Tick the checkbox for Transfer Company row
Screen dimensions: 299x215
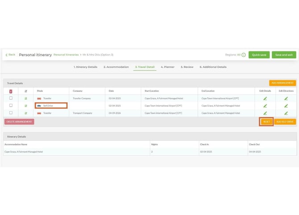[11, 98]
